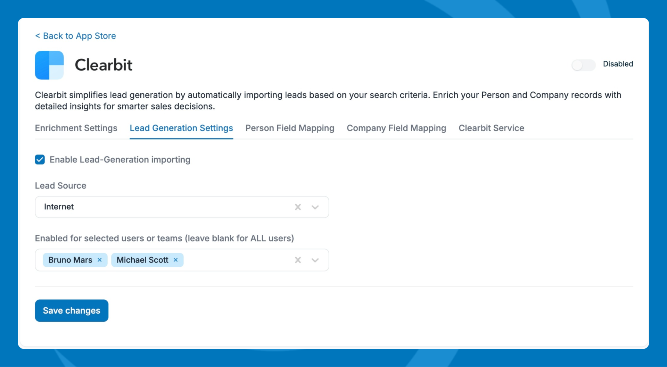Open the Person Field Mapping tab

(x=290, y=128)
